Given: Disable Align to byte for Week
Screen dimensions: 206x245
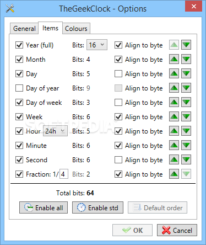Looking at the screenshot, I should [118, 117].
